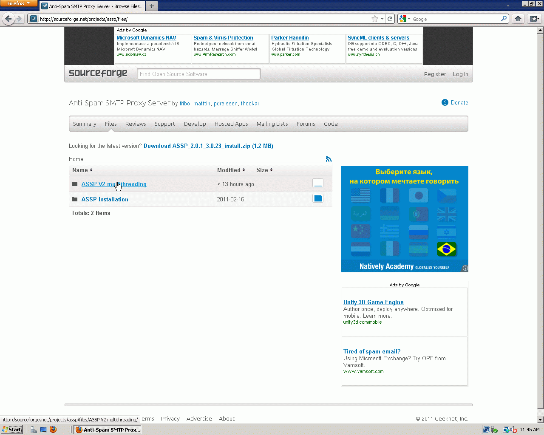The width and height of the screenshot is (544, 435).
Task: Open the Bookmarks toolbar menu button
Action: [534, 19]
